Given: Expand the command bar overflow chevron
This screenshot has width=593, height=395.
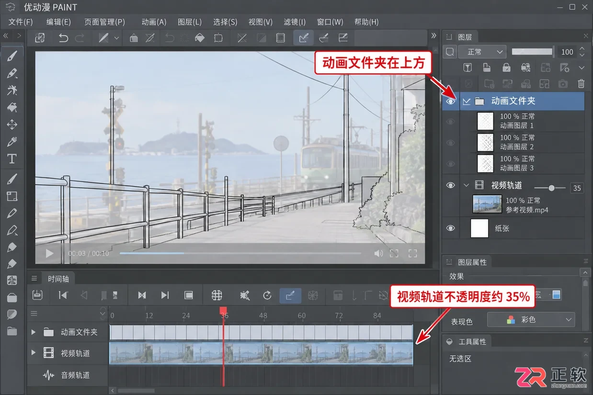Looking at the screenshot, I should click(433, 35).
